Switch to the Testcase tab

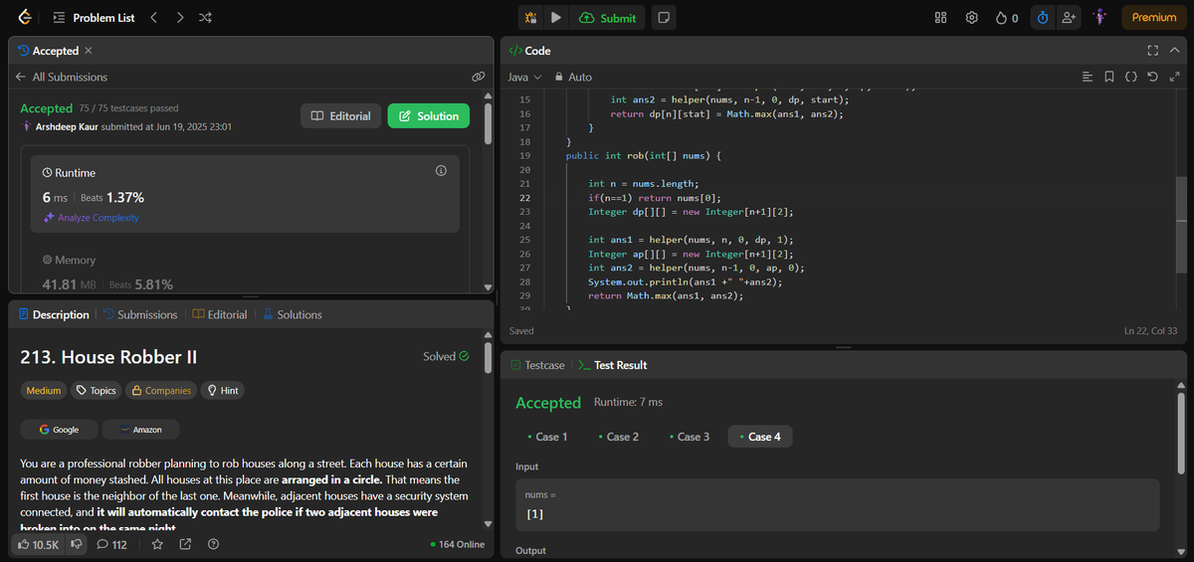pyautogui.click(x=537, y=365)
